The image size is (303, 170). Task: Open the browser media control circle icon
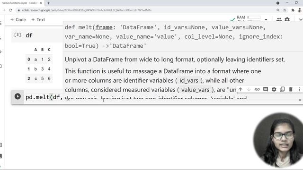coord(278,3)
